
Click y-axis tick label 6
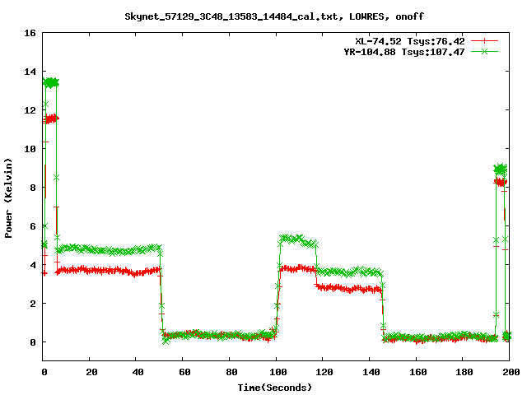33,226
